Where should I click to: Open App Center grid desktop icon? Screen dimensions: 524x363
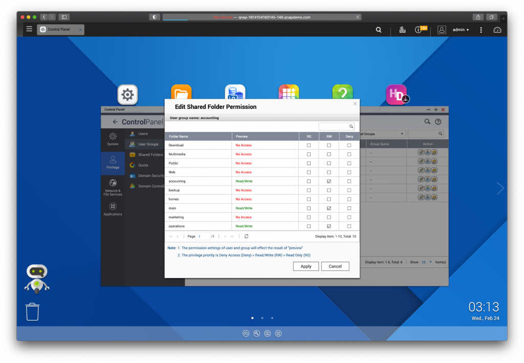(x=289, y=92)
